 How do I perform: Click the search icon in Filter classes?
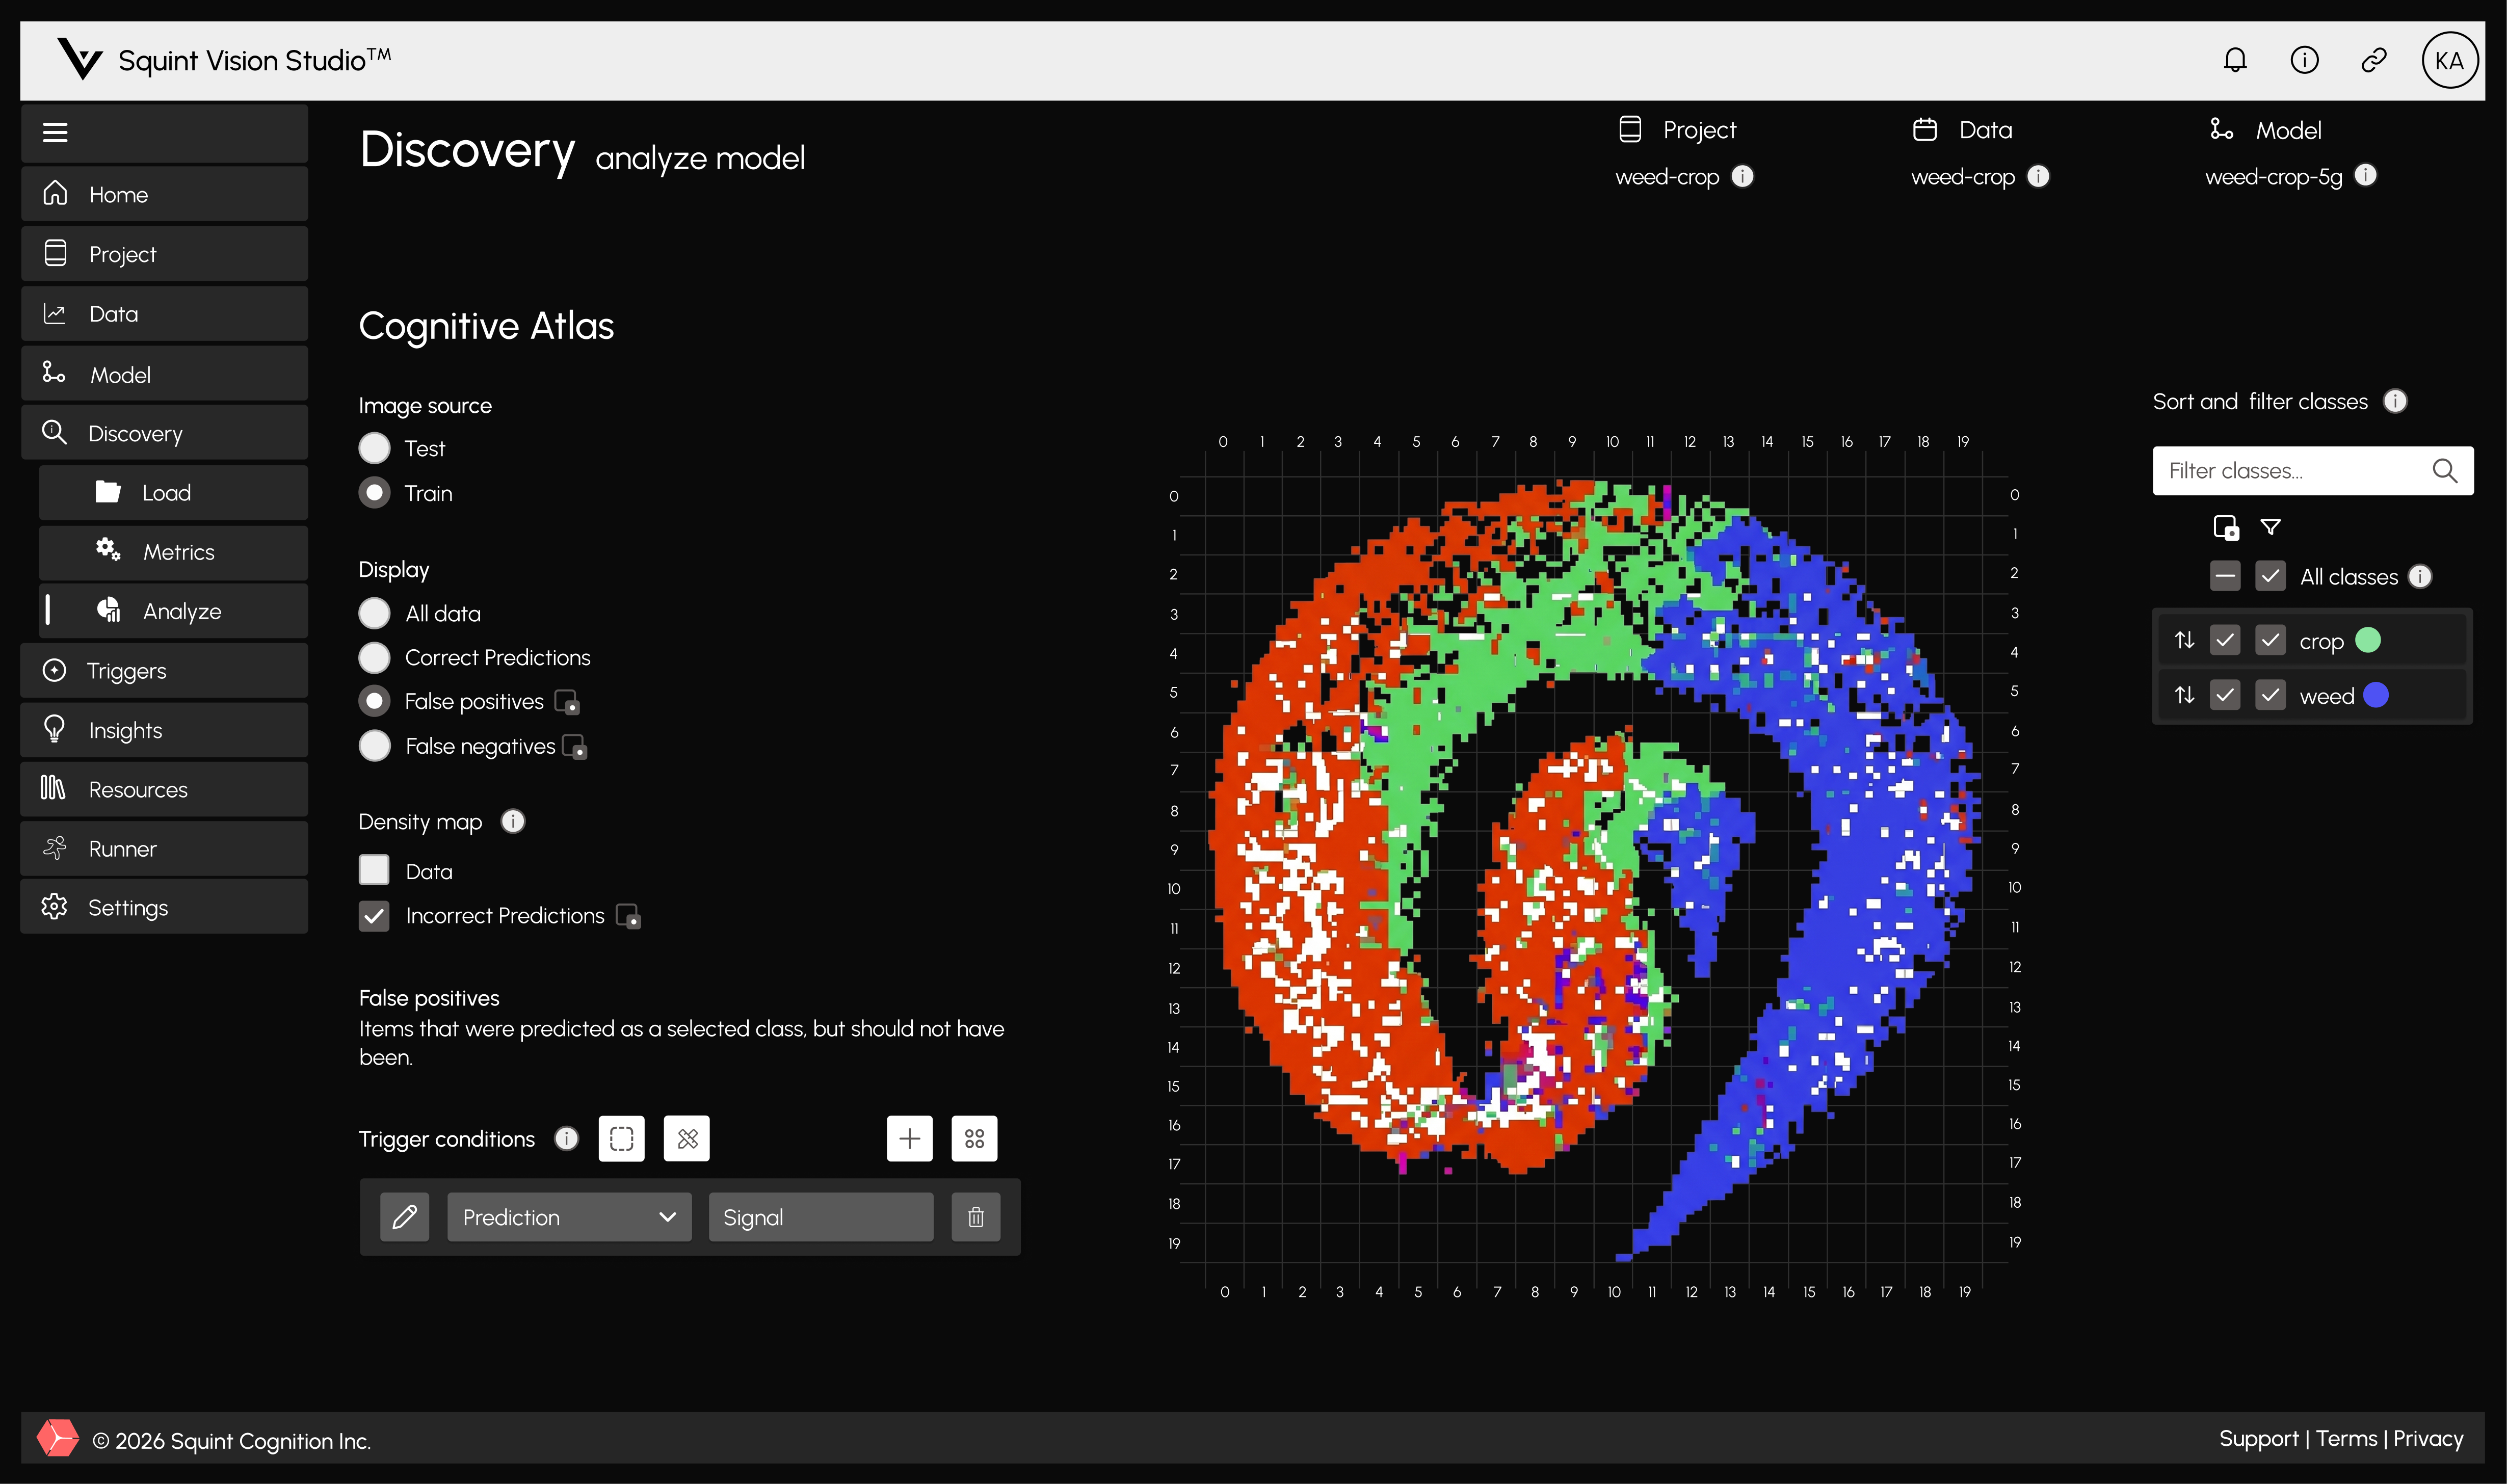point(2444,471)
